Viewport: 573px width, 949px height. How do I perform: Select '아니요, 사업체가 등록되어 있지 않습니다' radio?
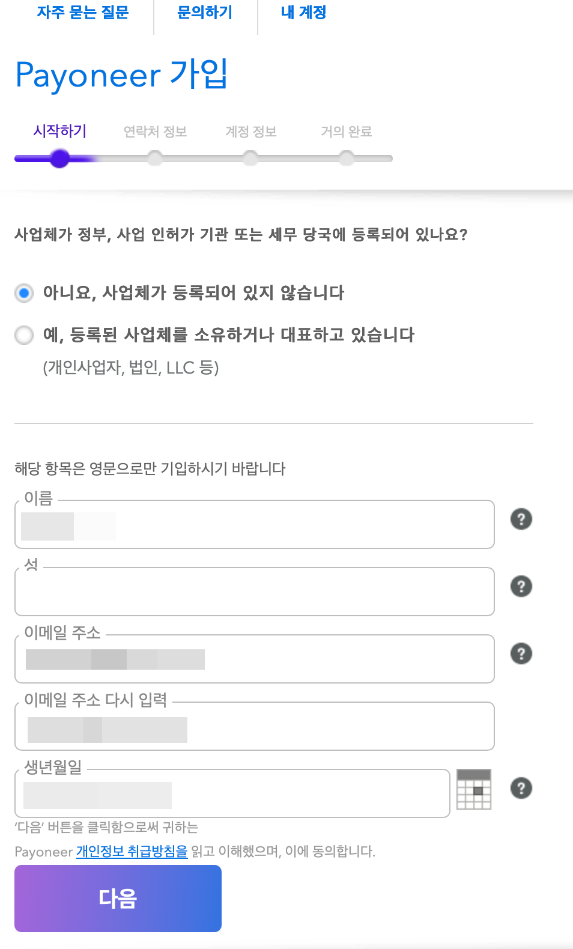tap(24, 293)
